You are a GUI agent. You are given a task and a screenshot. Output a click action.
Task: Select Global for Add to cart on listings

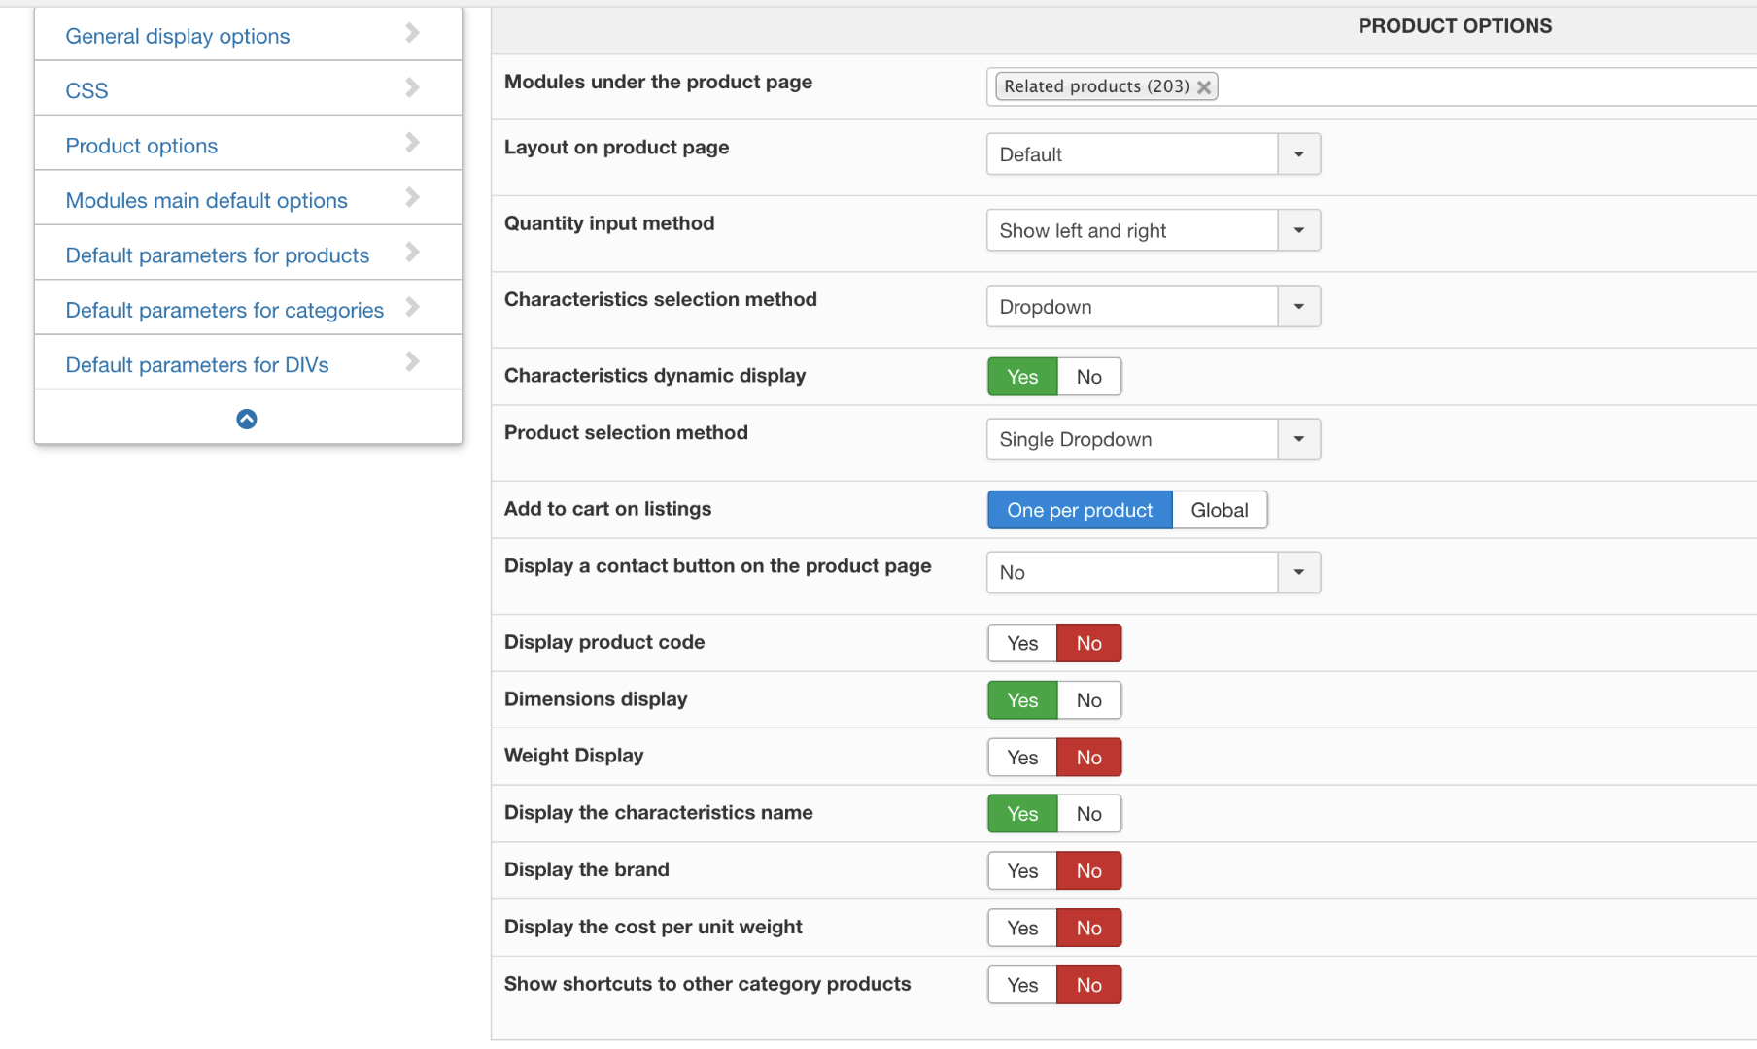(x=1219, y=510)
